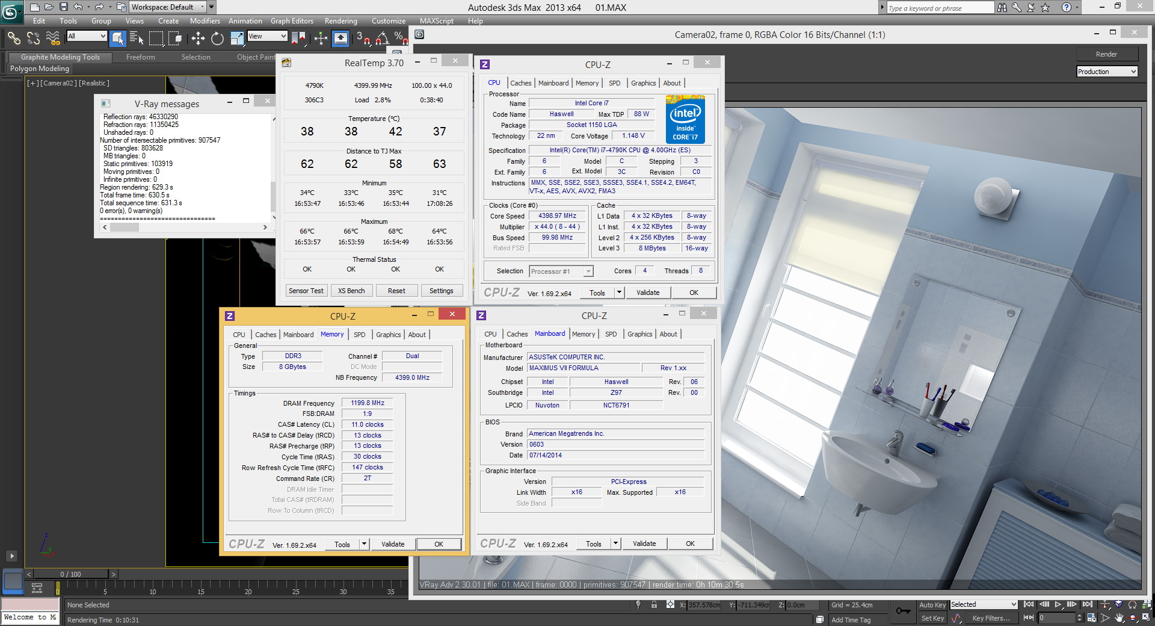Click the time slider showing 0 / 100
This screenshot has height=626, width=1155.
70,574
